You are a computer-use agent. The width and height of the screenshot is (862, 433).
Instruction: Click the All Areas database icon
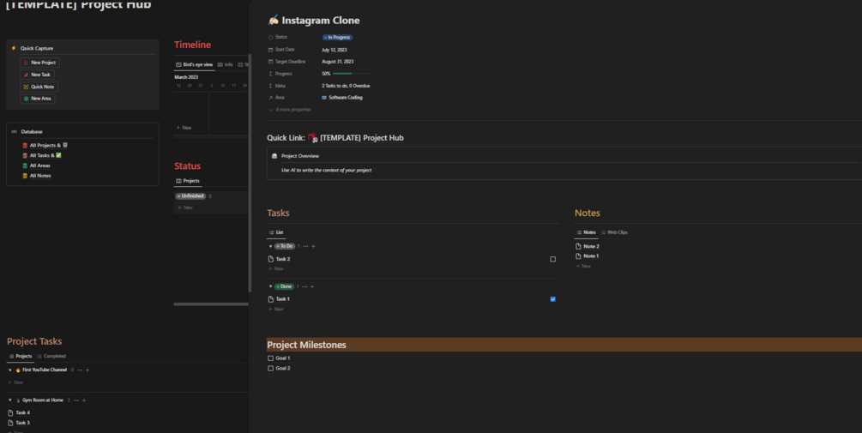coord(25,165)
